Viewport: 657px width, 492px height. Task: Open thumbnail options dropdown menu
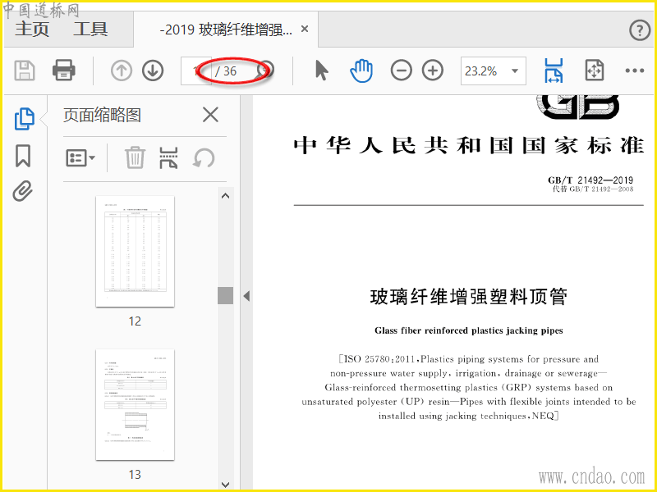(x=80, y=158)
